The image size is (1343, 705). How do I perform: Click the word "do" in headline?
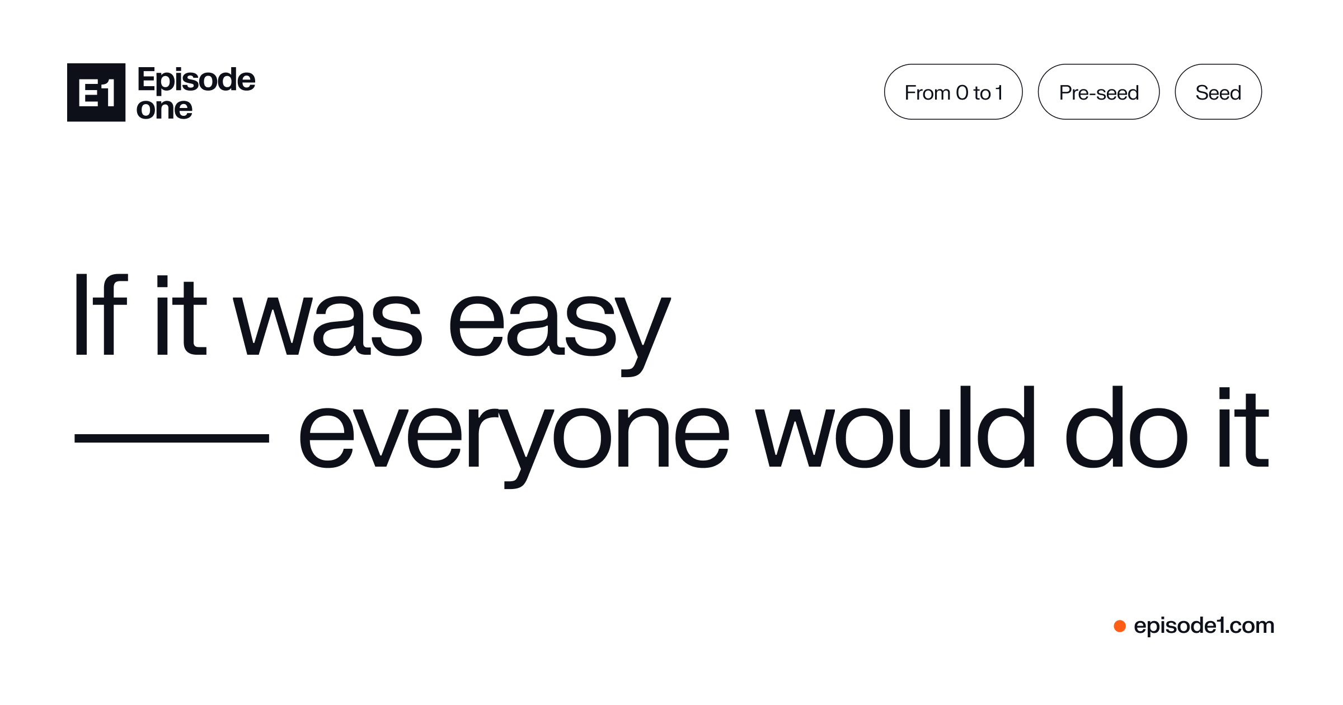point(1126,426)
